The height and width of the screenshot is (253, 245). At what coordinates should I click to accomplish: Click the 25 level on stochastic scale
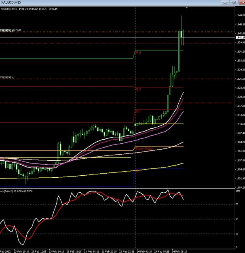[x=237, y=234]
